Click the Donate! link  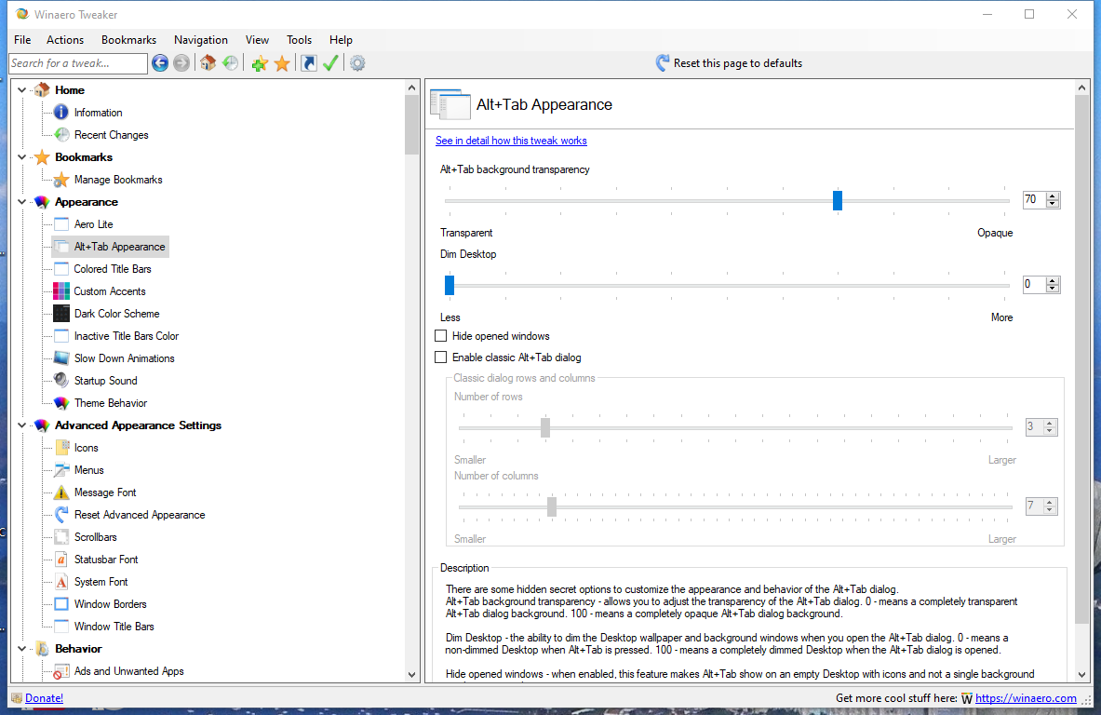(45, 698)
